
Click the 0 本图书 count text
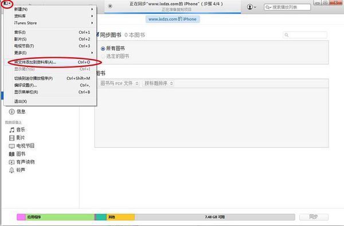point(135,35)
